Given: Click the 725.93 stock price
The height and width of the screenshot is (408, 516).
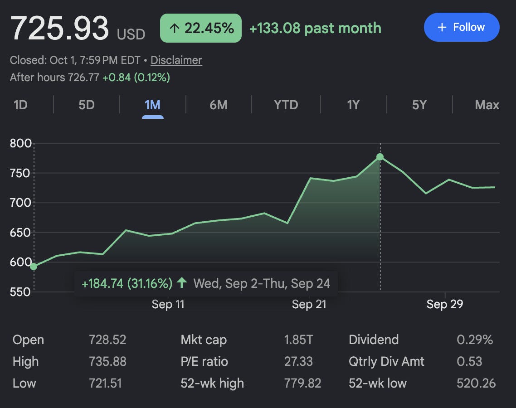Looking at the screenshot, I should 59,28.
